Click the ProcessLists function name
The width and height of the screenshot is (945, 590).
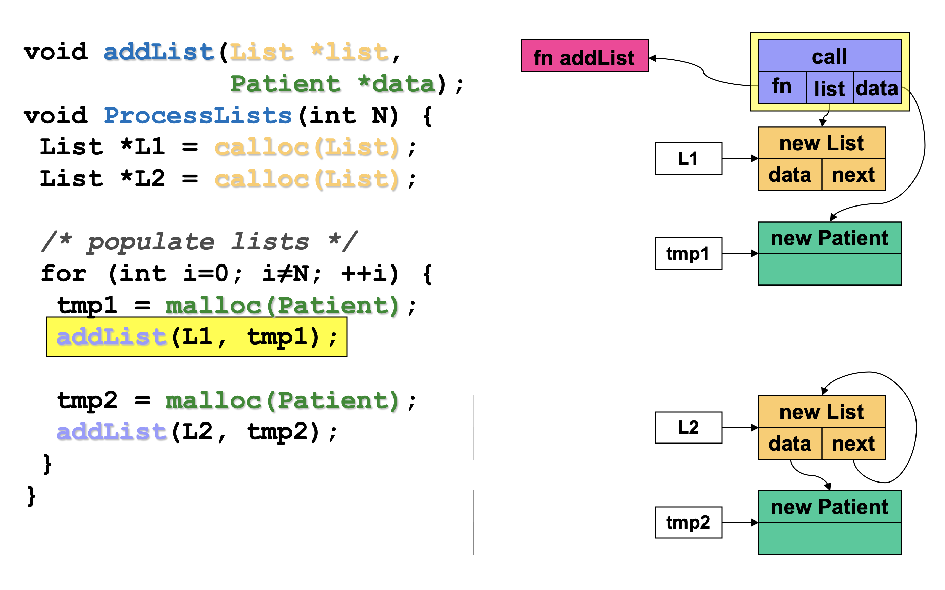[x=197, y=116]
